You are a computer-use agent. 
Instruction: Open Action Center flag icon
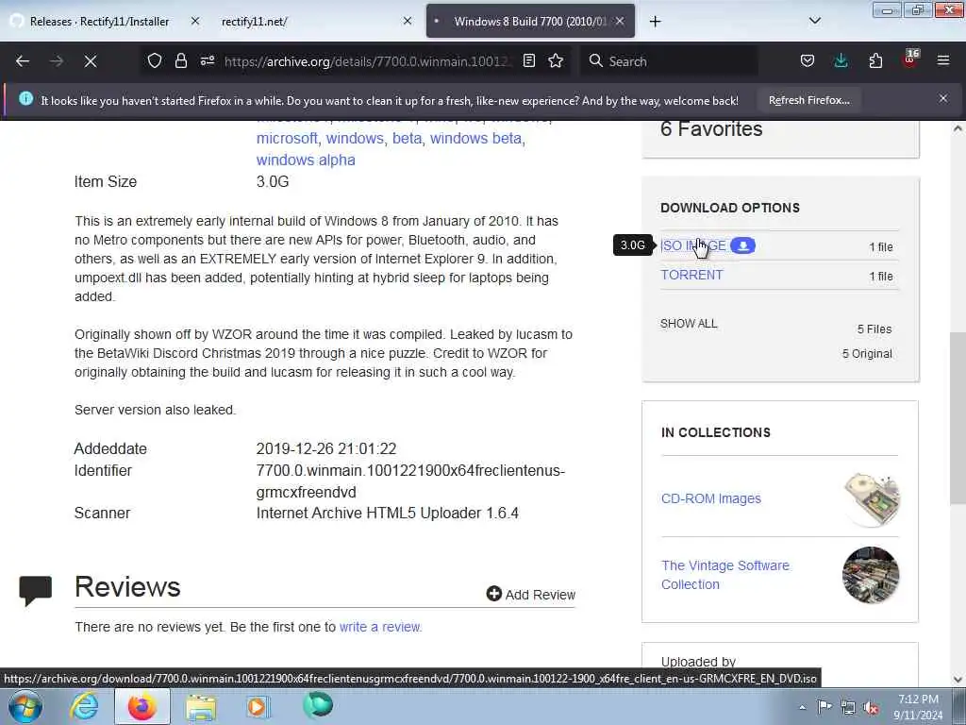[x=824, y=706]
